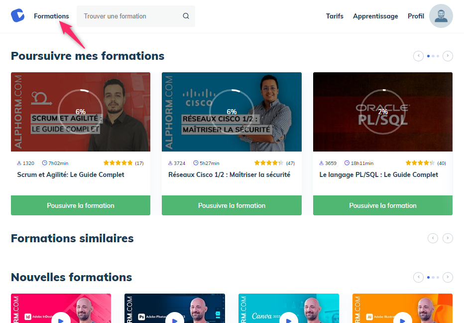Click the (17) review count on Scrum card
The image size is (464, 323).
pyautogui.click(x=139, y=163)
